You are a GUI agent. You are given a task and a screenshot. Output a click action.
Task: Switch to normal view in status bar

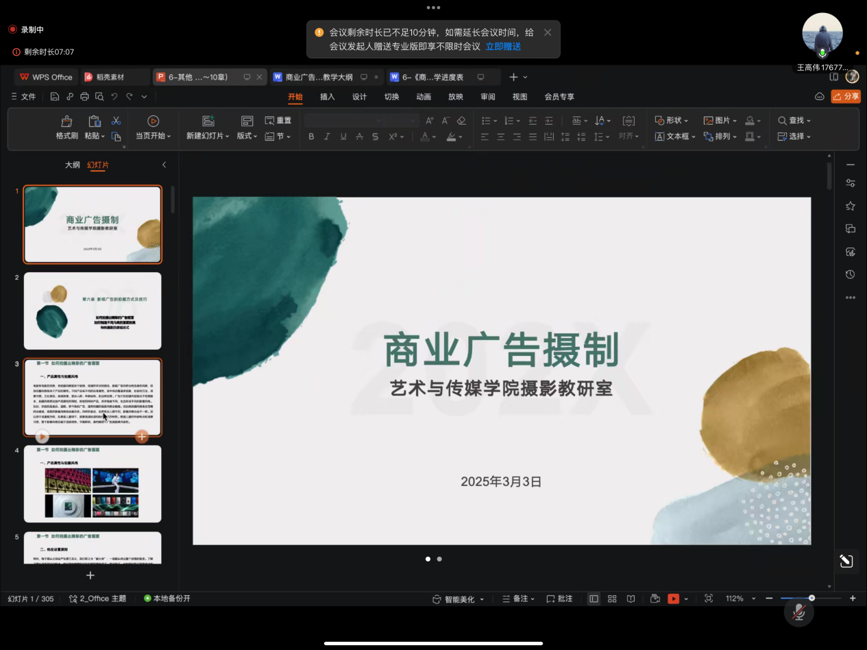coord(594,599)
